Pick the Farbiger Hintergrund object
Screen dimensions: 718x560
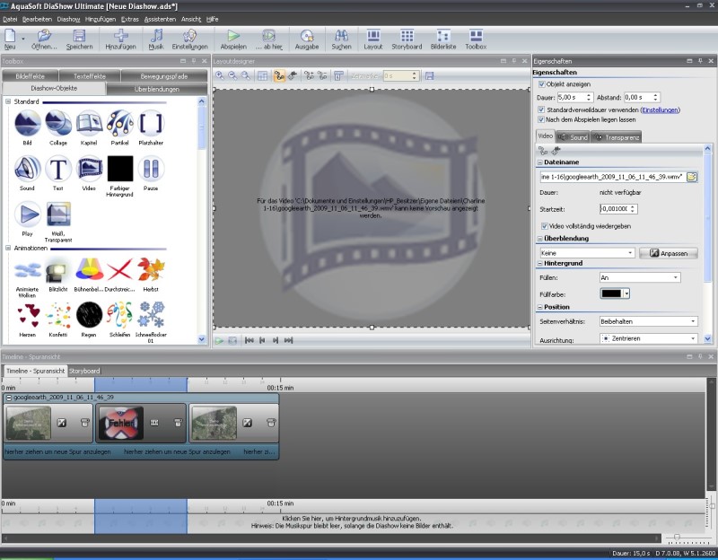(x=120, y=169)
